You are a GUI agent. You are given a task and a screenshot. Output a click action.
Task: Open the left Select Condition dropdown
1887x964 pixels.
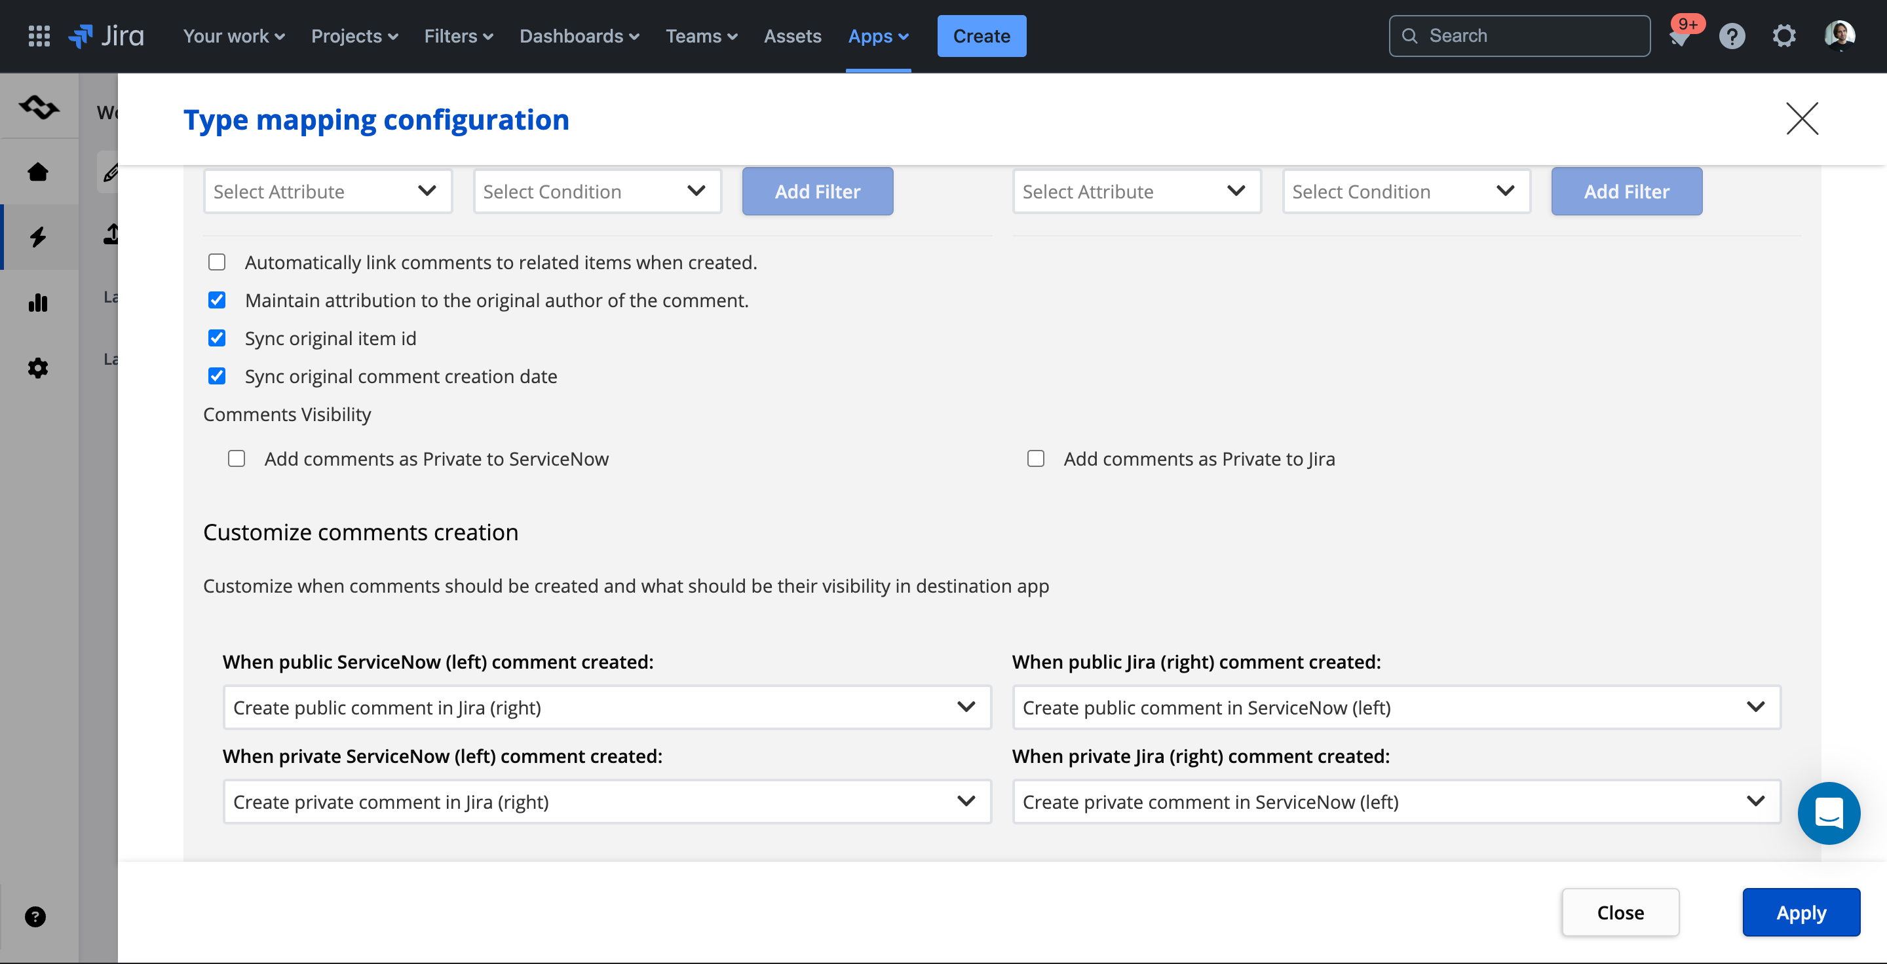pos(597,192)
